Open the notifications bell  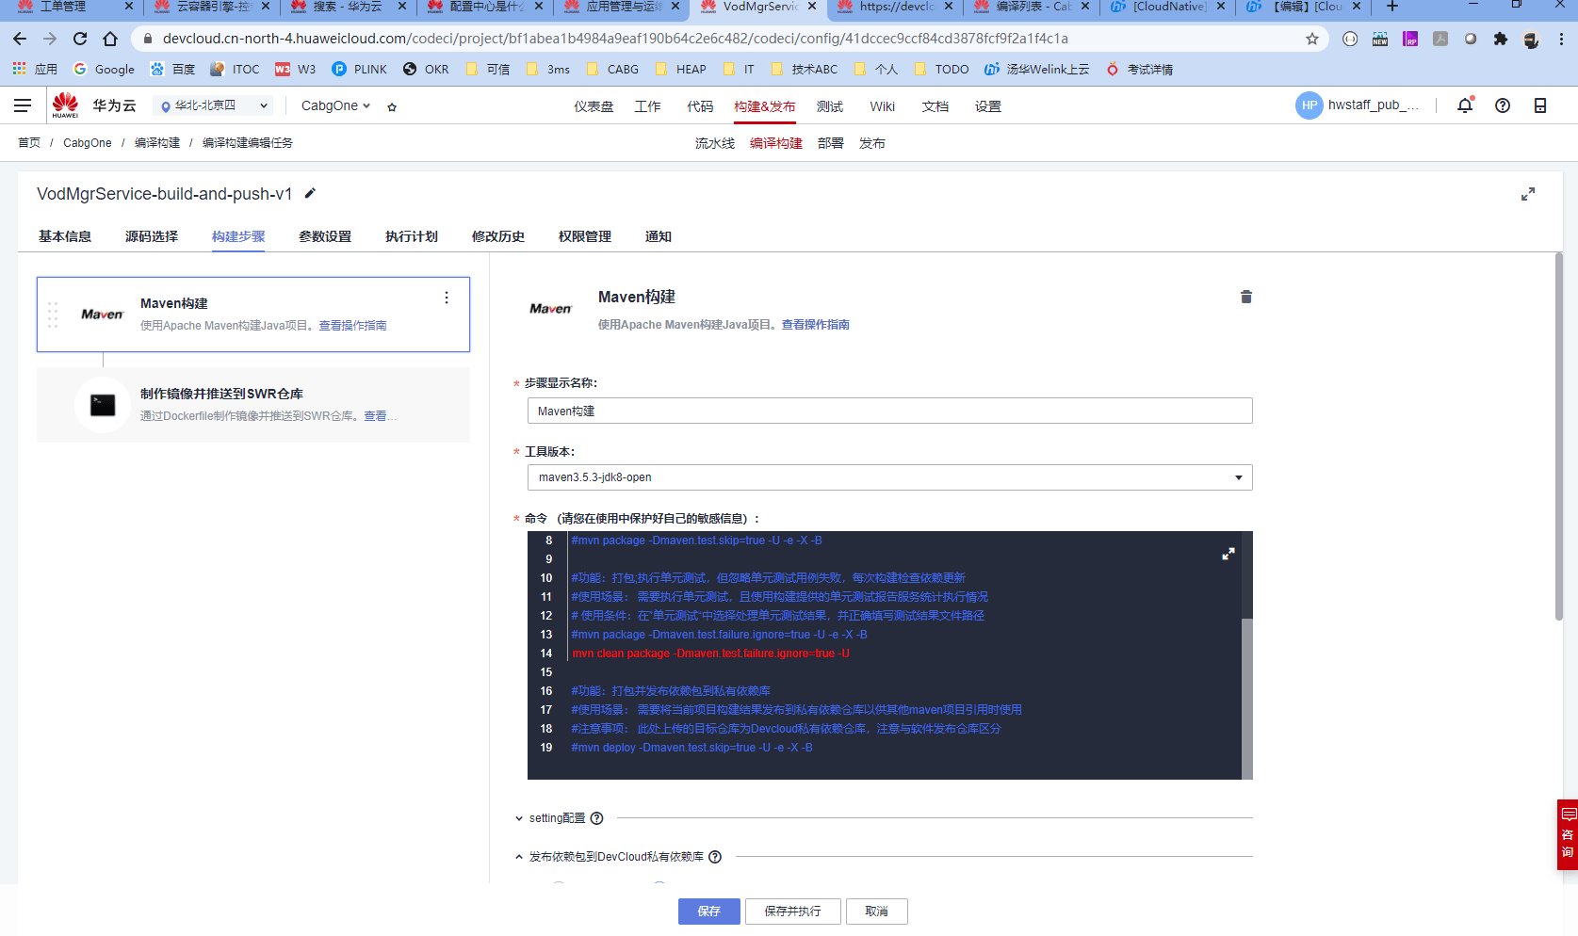click(x=1465, y=105)
